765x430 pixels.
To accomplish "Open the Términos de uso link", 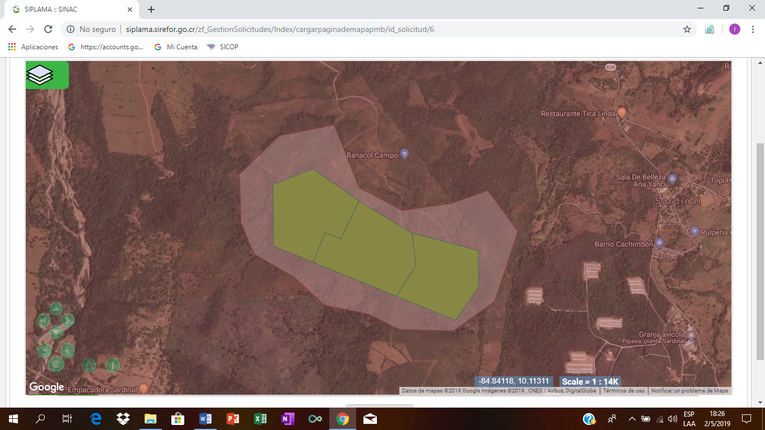I will pos(623,391).
